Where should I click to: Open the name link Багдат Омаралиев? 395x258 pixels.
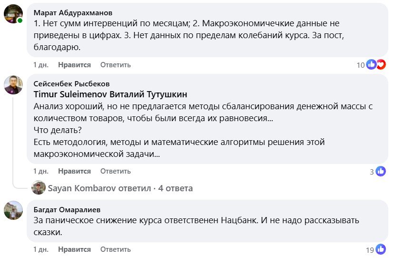click(x=67, y=209)
